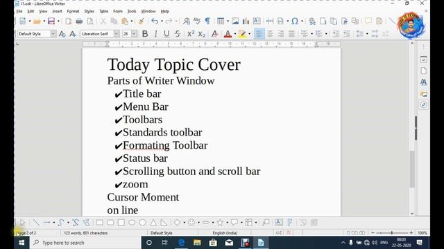Click the Save document icon

(51, 21)
